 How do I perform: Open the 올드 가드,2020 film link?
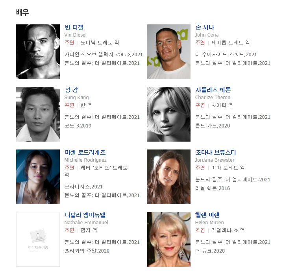click(213, 126)
